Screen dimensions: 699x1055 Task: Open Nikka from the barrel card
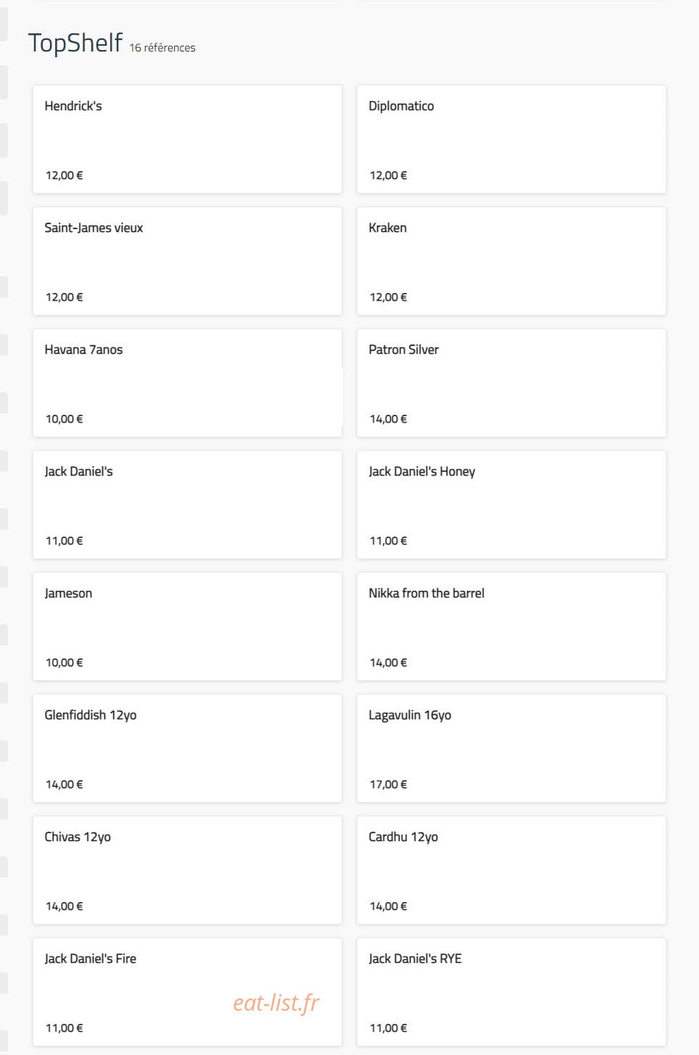[x=511, y=626]
